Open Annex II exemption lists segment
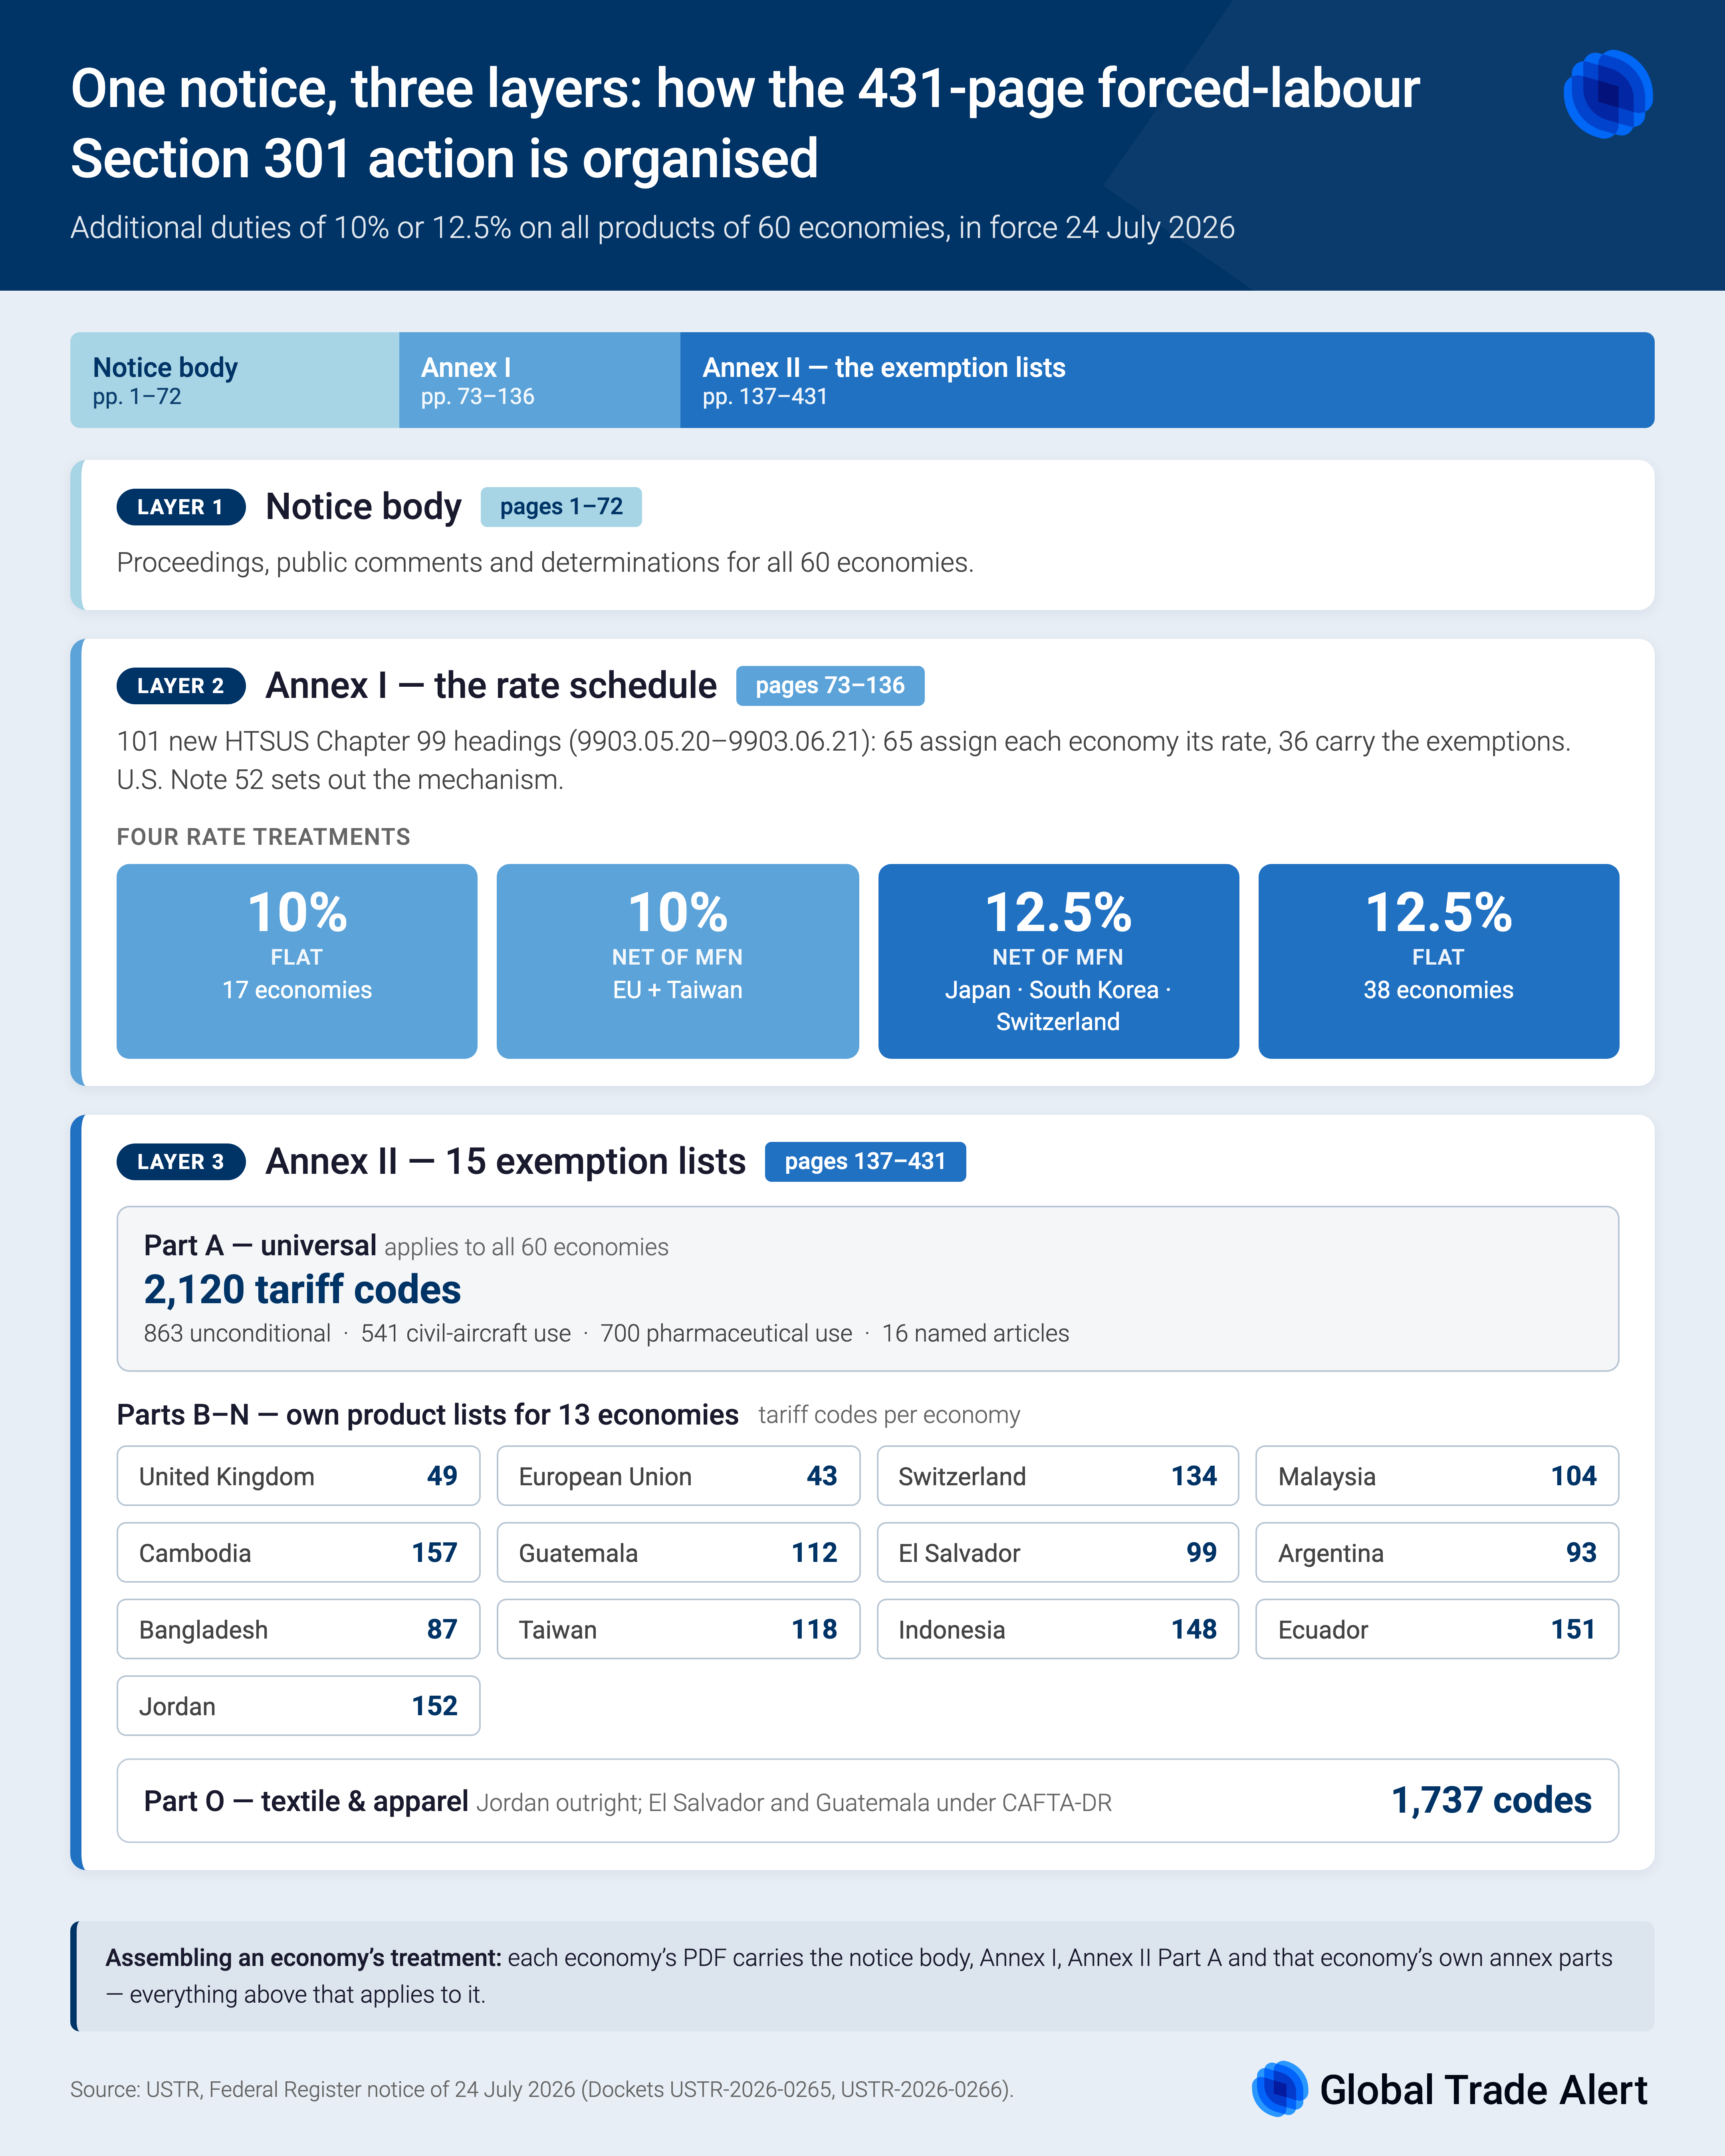This screenshot has width=1725, height=2156. [x=1167, y=380]
